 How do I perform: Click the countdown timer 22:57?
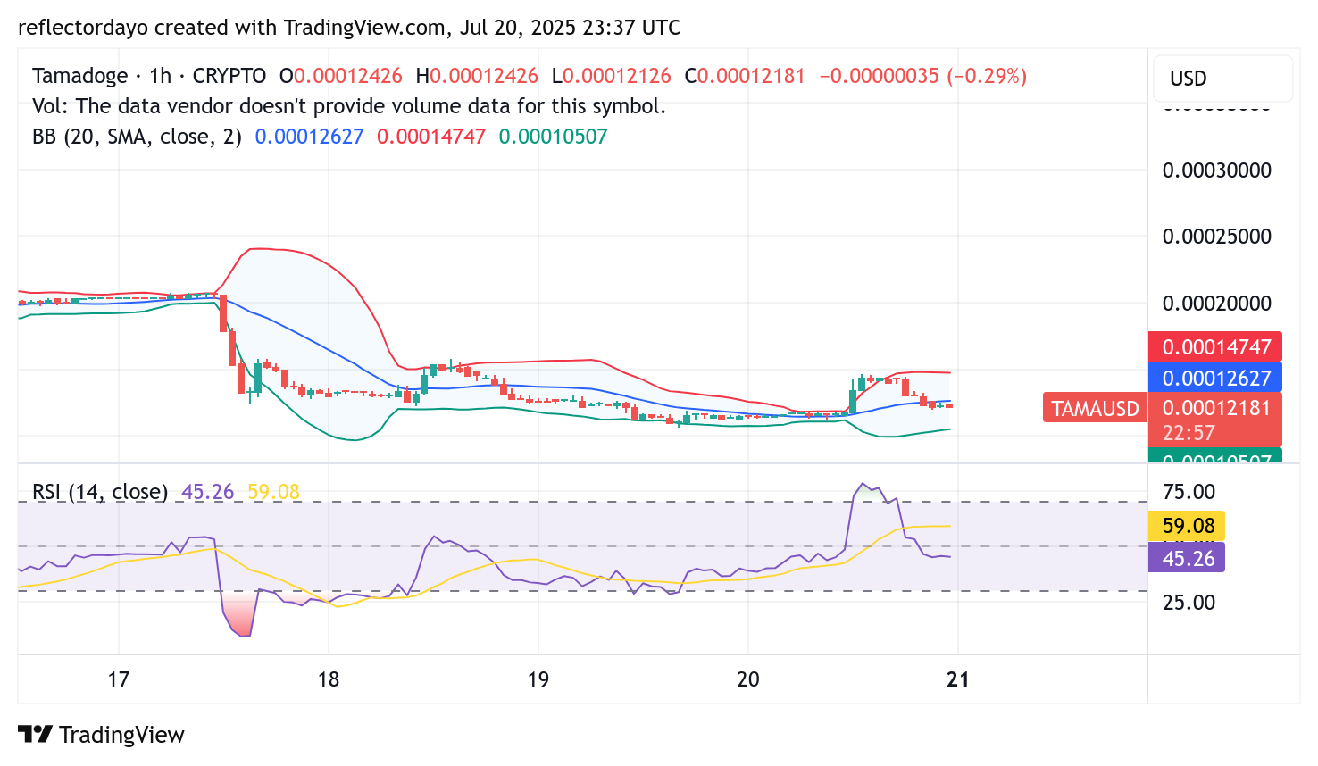pyautogui.click(x=1189, y=433)
